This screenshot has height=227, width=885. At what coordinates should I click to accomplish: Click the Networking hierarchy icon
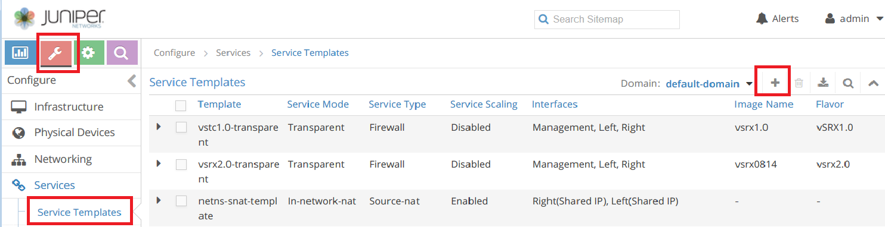tap(19, 159)
